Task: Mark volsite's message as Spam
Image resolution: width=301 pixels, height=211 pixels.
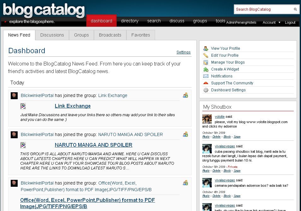Action: click(x=237, y=137)
